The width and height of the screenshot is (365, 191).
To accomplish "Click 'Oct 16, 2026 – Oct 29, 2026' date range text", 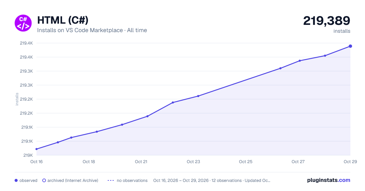I will pyautogui.click(x=181, y=180).
